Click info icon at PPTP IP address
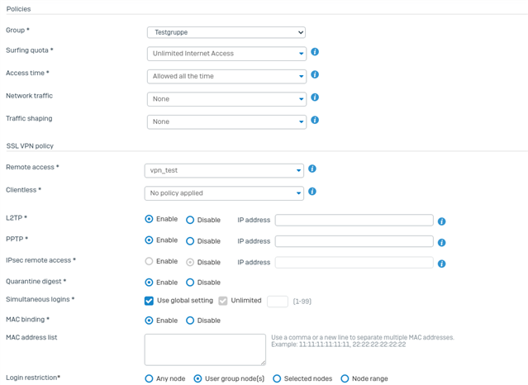Viewport: 528px width, 385px height. coord(441,243)
